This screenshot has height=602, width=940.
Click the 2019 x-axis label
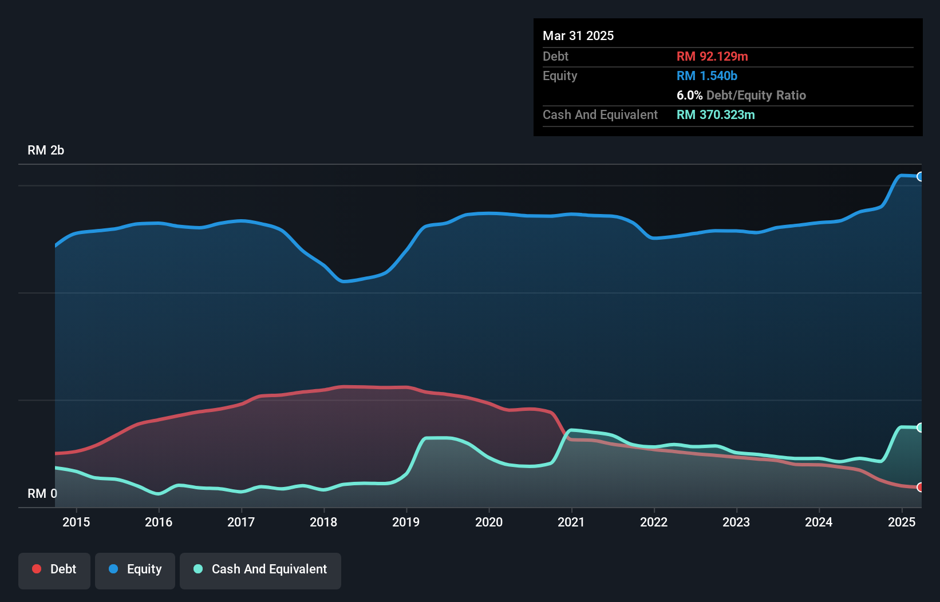pyautogui.click(x=406, y=522)
